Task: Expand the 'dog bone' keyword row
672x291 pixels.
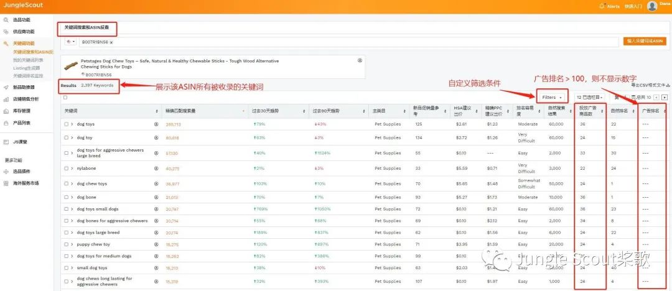Action: (x=72, y=197)
